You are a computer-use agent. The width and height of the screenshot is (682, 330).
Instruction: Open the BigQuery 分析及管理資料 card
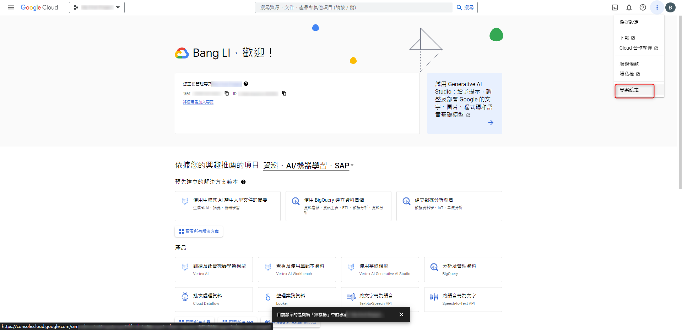point(463,270)
